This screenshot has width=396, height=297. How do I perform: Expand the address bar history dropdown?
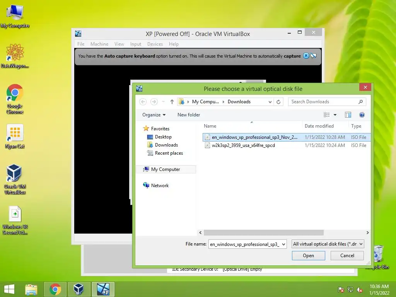(270, 102)
